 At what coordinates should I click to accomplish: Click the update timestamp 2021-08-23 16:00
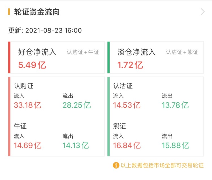click(x=53, y=31)
